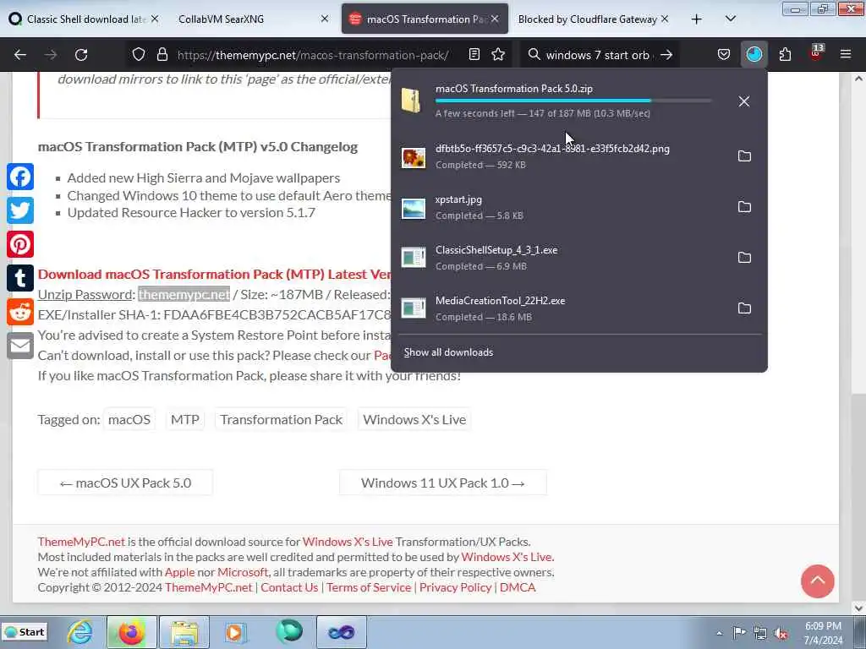Reload the current page
866x649 pixels.
tap(81, 55)
